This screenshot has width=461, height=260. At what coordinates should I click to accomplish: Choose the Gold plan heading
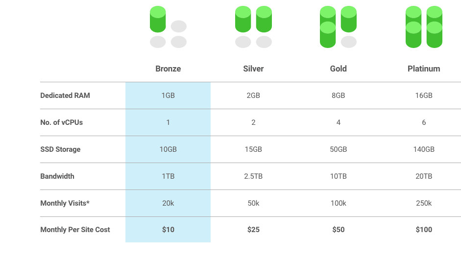[x=339, y=69]
